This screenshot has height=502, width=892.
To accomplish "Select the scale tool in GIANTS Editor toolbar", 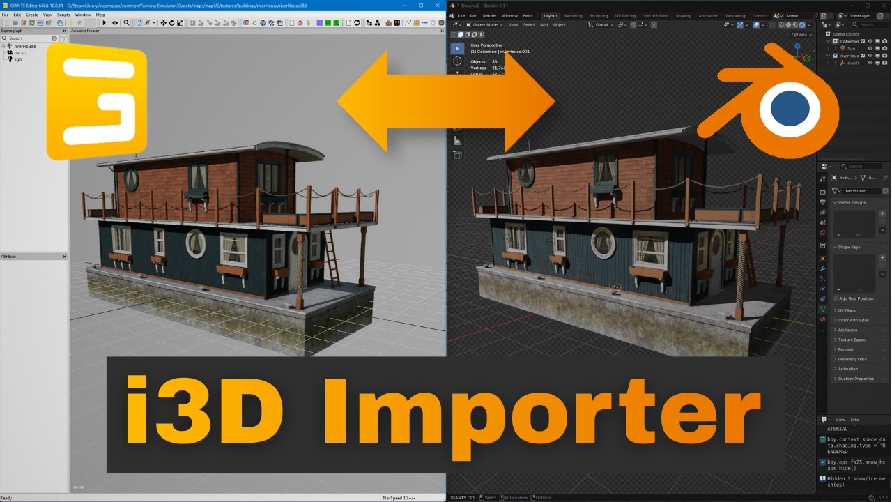I will click(180, 22).
